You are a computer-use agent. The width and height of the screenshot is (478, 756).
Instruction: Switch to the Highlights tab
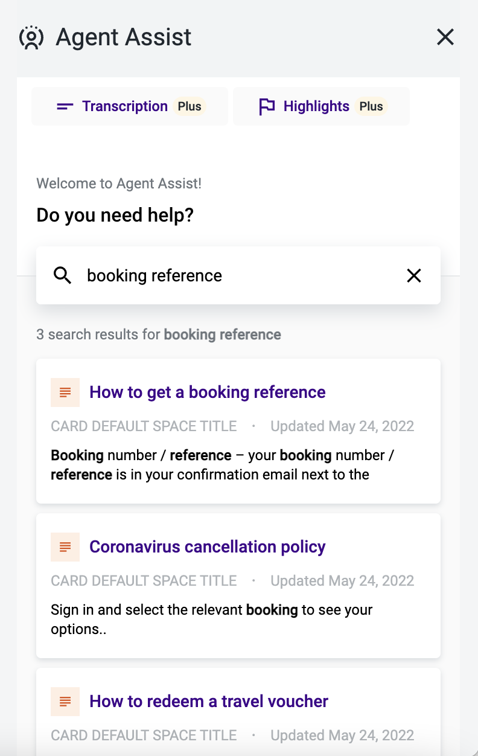pos(316,106)
